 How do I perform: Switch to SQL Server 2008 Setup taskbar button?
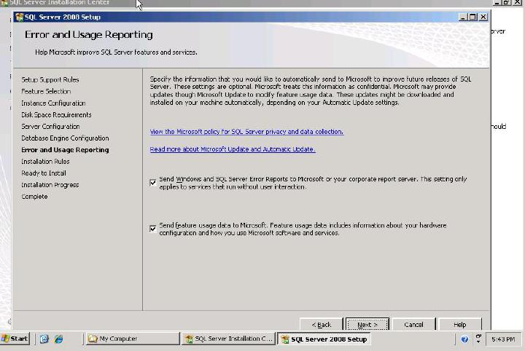click(324, 339)
